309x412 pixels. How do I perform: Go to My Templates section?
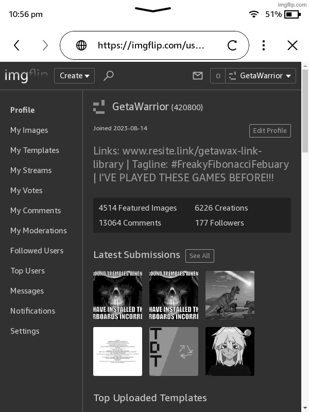click(x=35, y=150)
